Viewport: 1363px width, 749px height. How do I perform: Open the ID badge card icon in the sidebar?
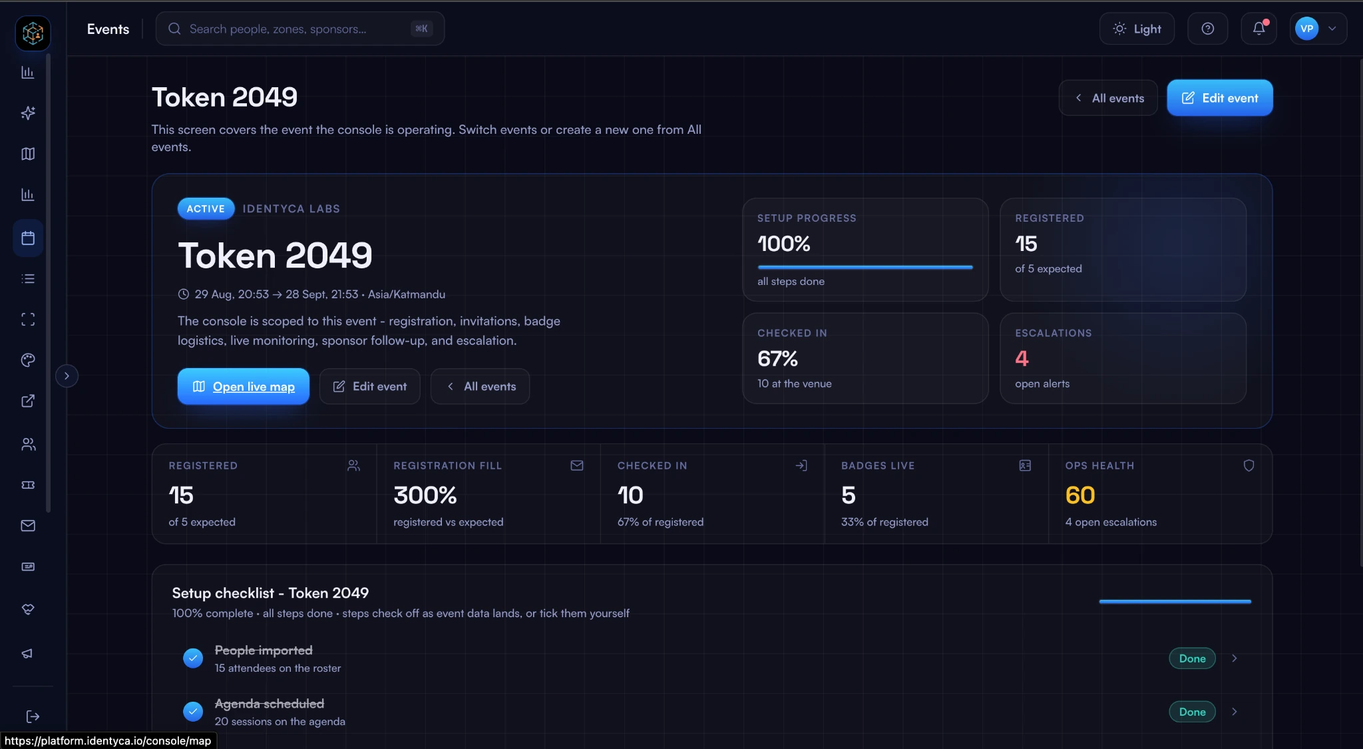tap(28, 567)
